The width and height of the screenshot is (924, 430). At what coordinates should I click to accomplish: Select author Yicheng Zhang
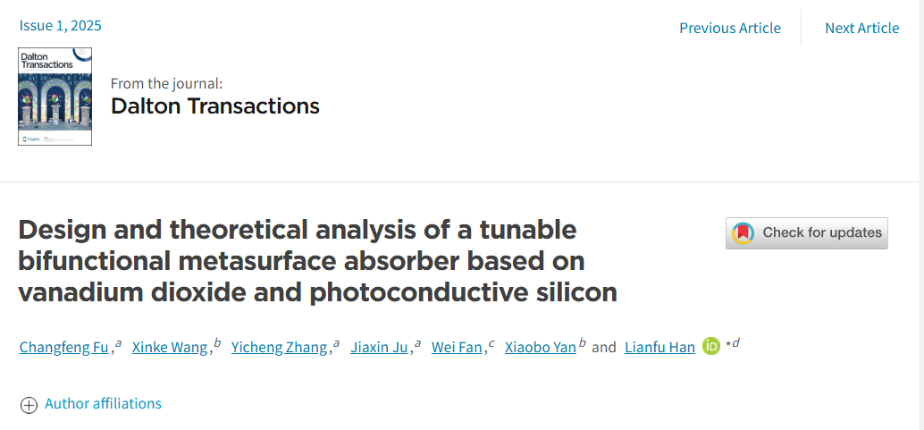tap(280, 348)
